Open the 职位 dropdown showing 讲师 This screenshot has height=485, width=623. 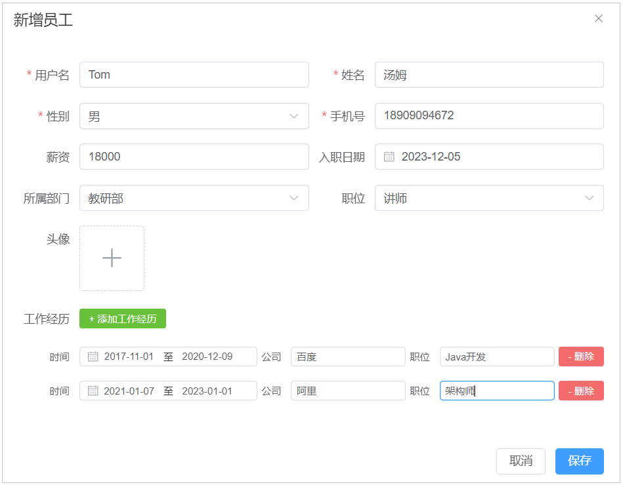[489, 198]
